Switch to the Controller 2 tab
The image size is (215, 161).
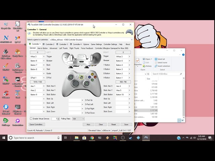[49, 44]
